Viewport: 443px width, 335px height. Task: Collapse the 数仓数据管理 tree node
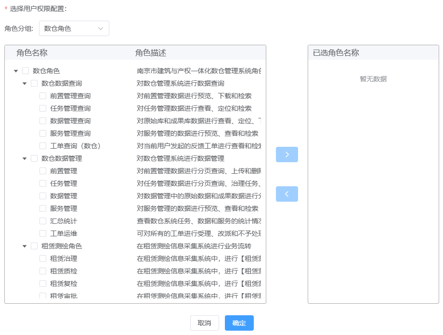click(24, 158)
